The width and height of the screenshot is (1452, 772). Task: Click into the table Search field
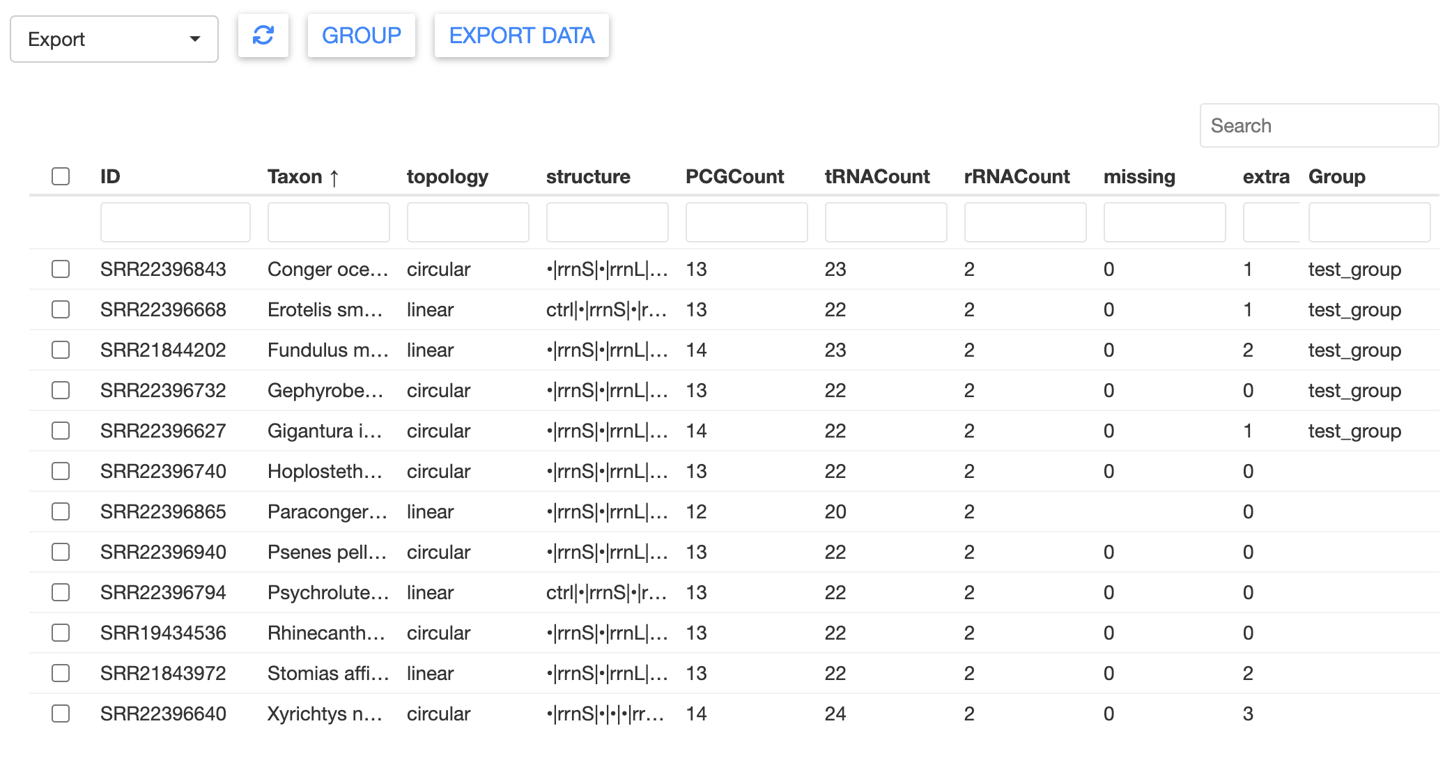point(1319,125)
